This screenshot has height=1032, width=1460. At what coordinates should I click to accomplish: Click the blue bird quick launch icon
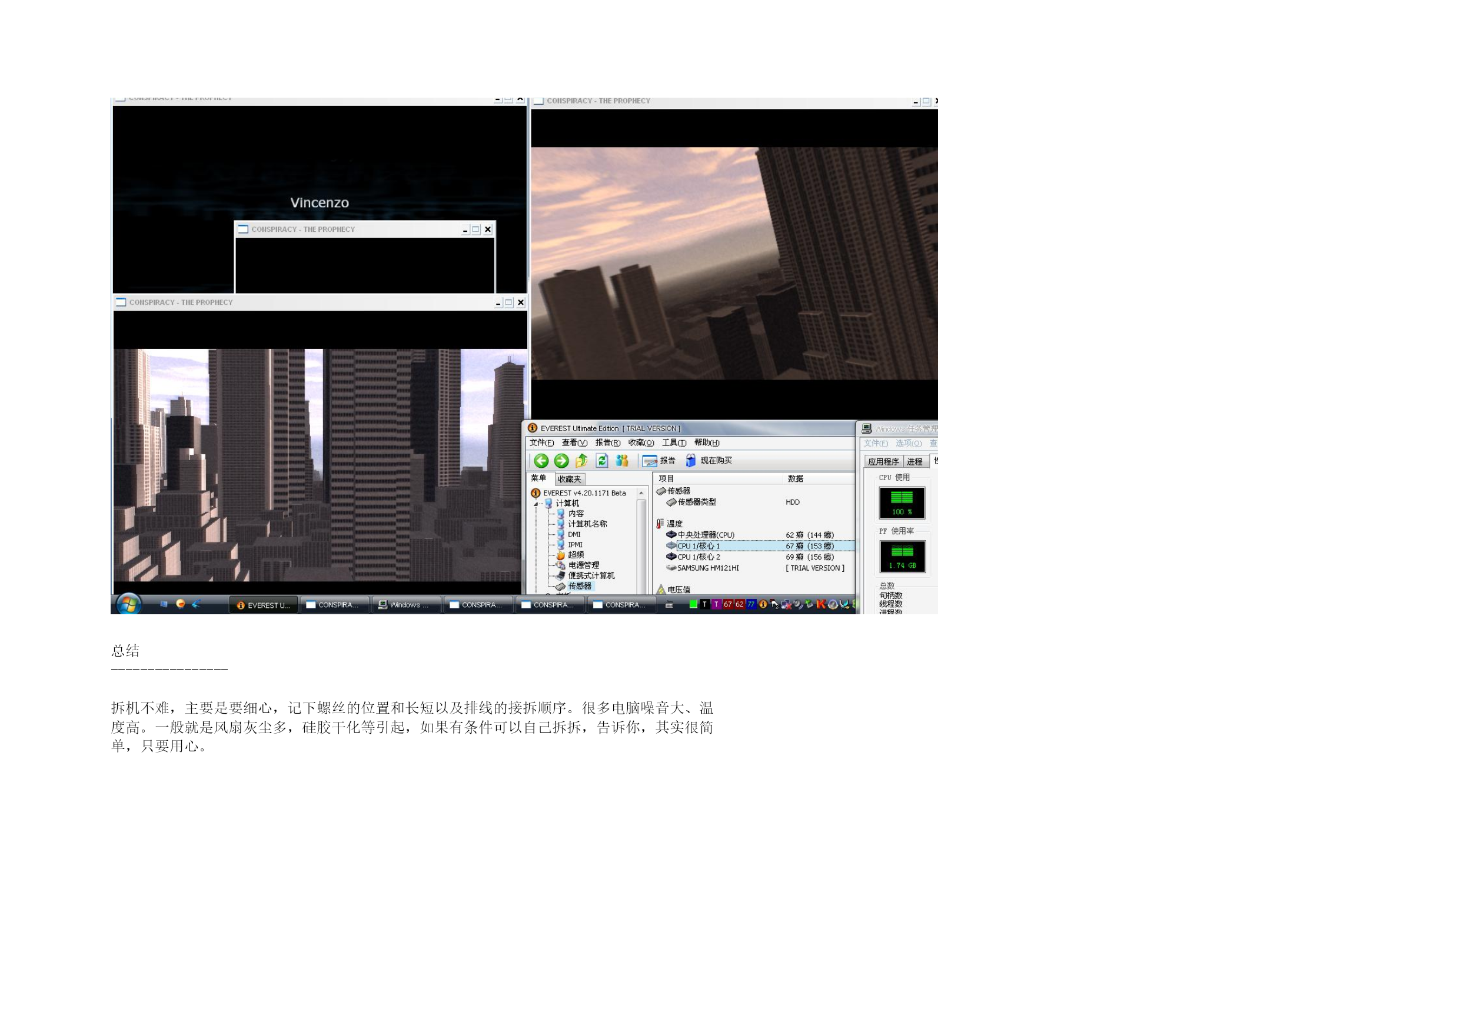coord(197,604)
